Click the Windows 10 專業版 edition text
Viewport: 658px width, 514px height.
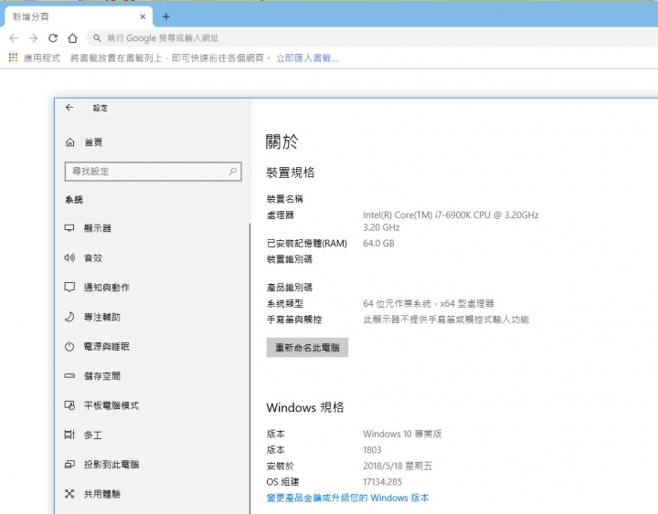coord(402,434)
